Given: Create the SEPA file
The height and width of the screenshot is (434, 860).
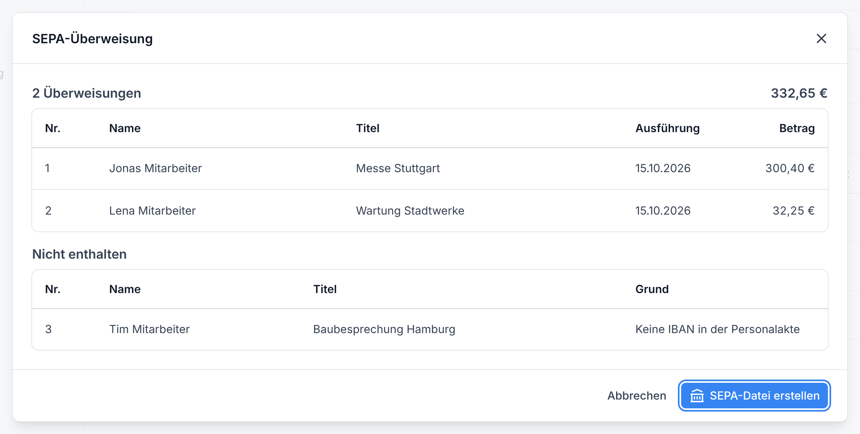Looking at the screenshot, I should [x=754, y=396].
